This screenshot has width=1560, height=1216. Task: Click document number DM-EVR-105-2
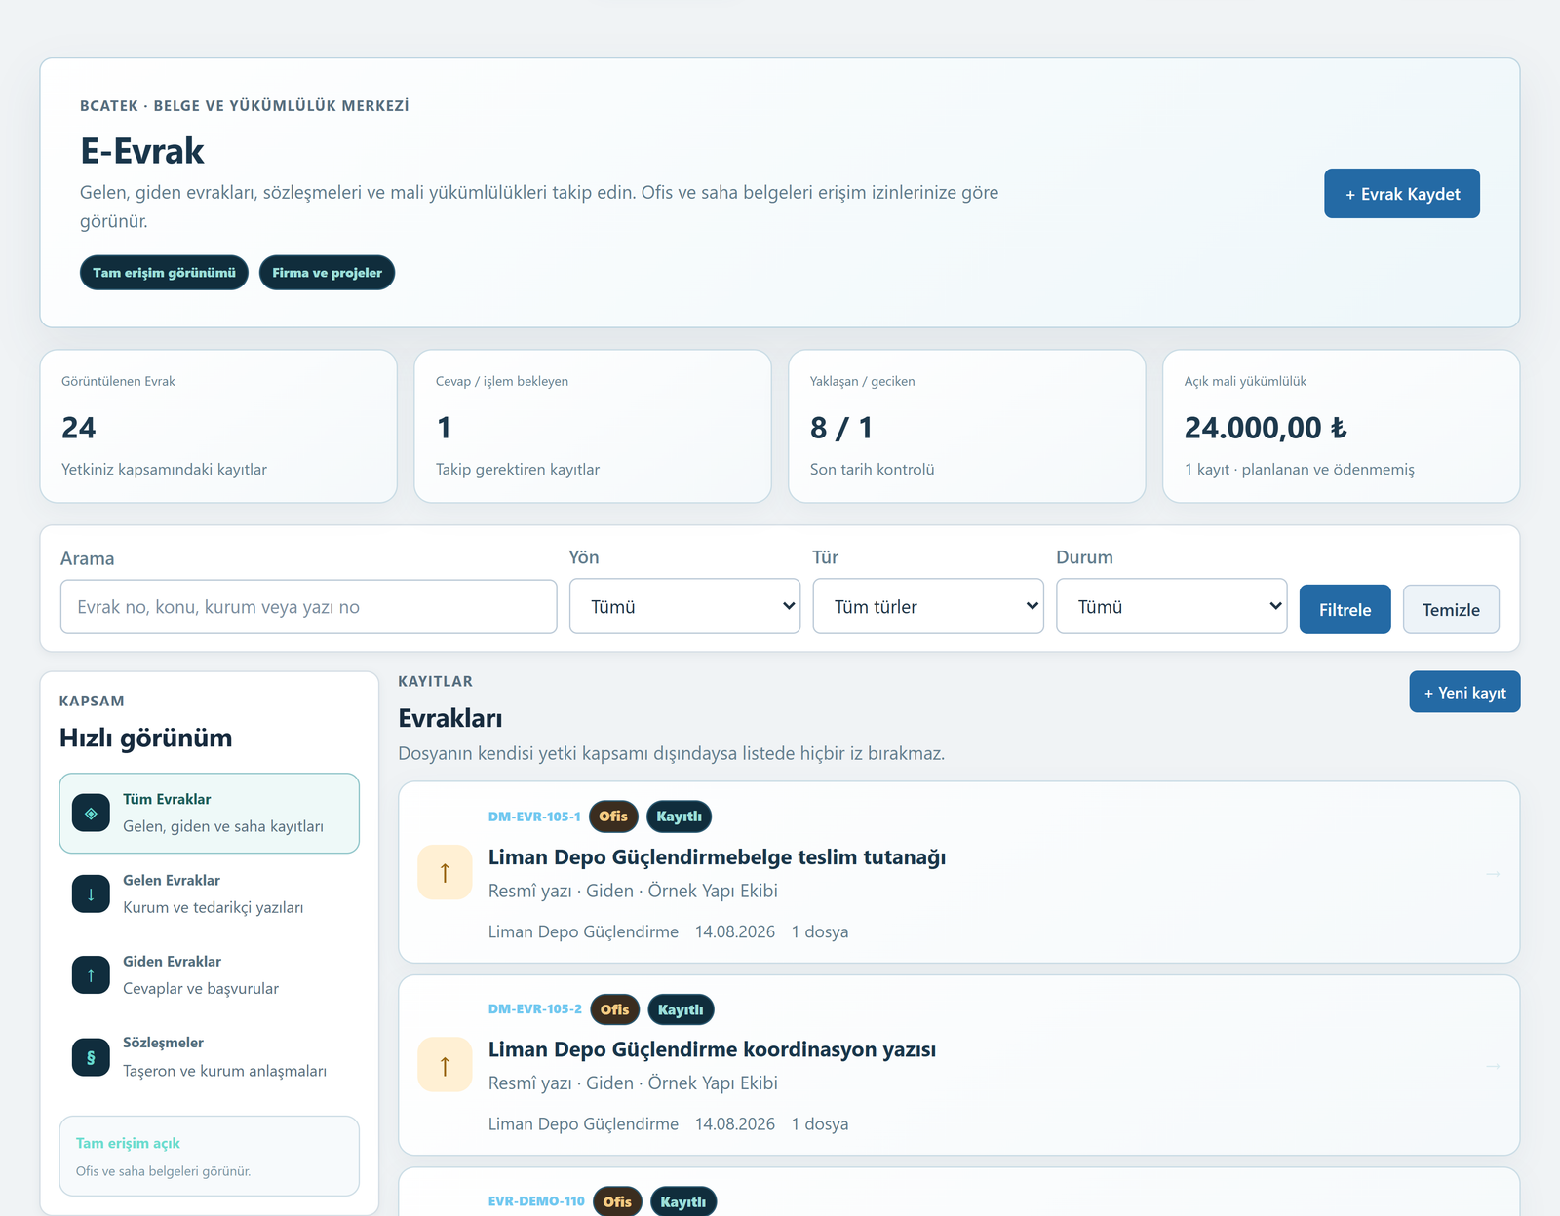pyautogui.click(x=535, y=1008)
